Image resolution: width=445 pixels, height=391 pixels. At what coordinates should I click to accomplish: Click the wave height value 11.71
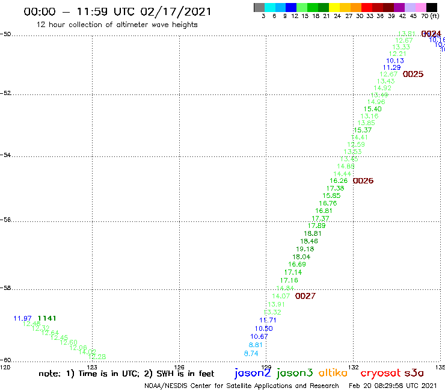[268, 320]
